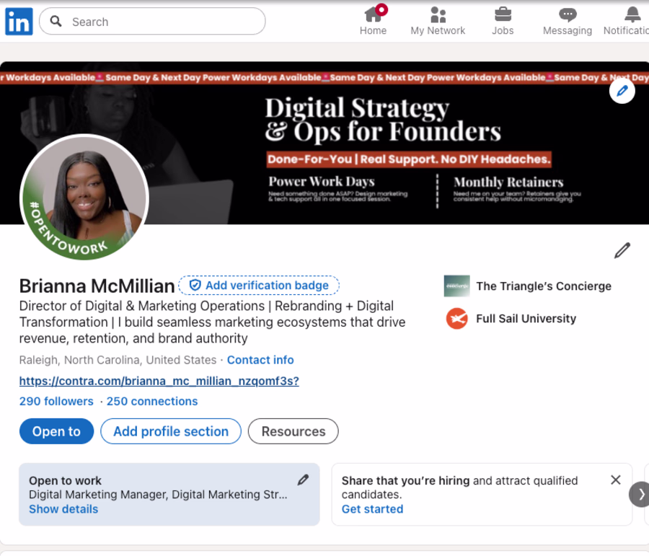Viewport: 649px width, 556px height.
Task: Click The Triangle's Concierge logo icon
Action: click(456, 286)
